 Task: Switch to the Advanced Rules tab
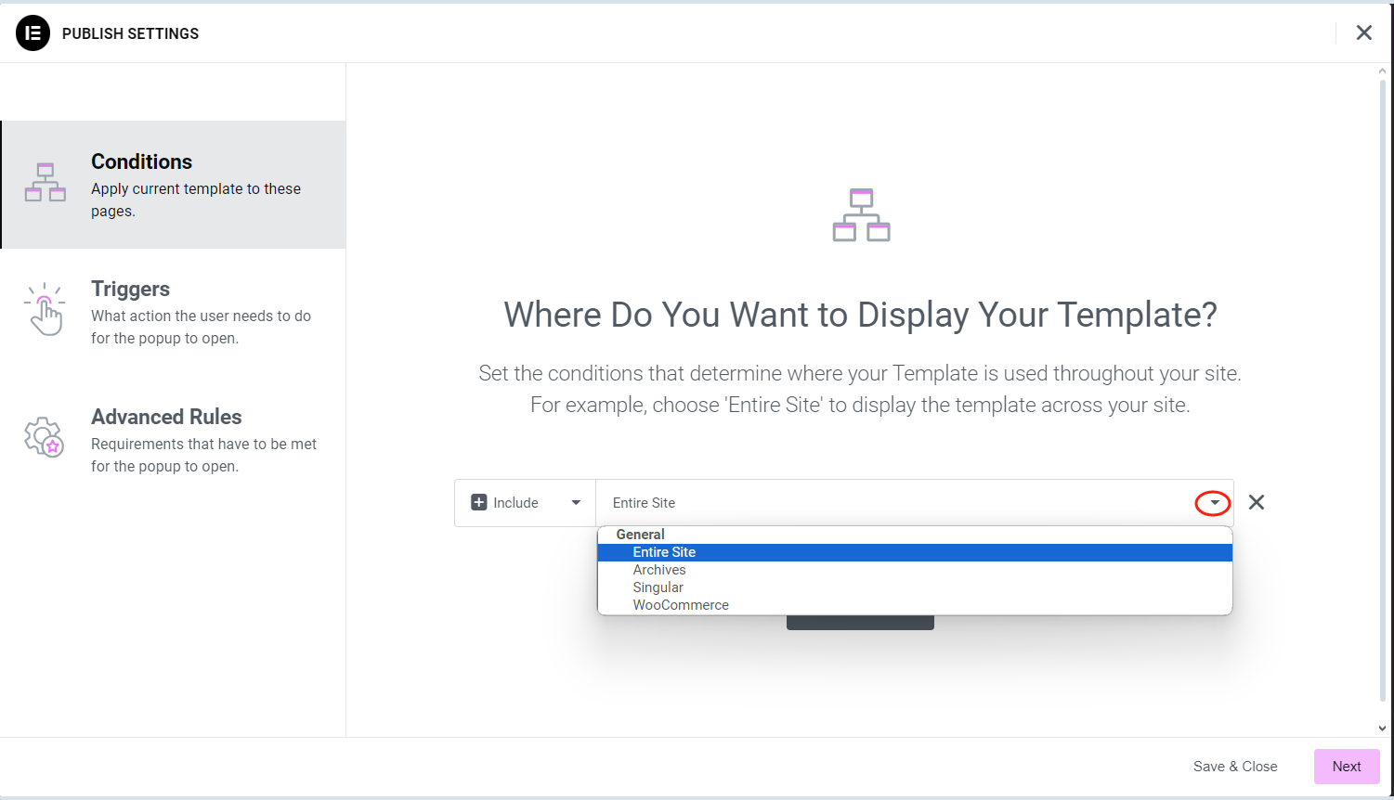(173, 441)
